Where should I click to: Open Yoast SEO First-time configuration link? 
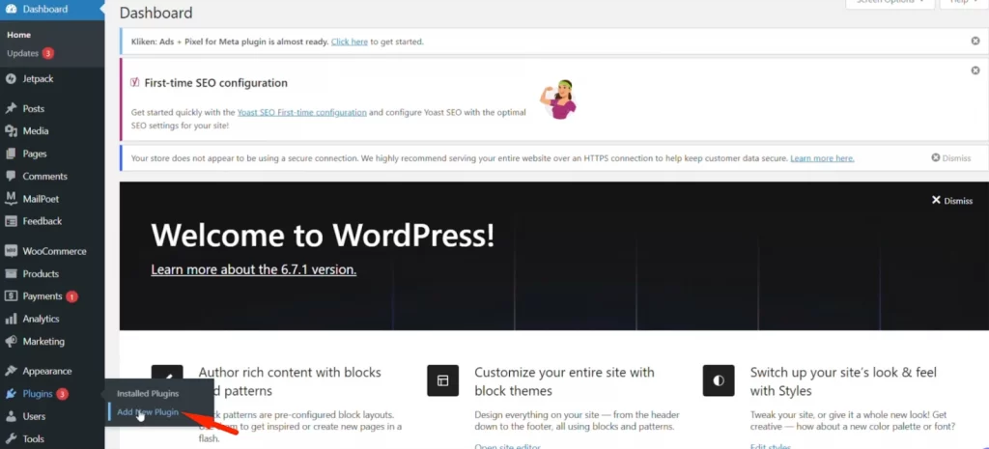302,112
